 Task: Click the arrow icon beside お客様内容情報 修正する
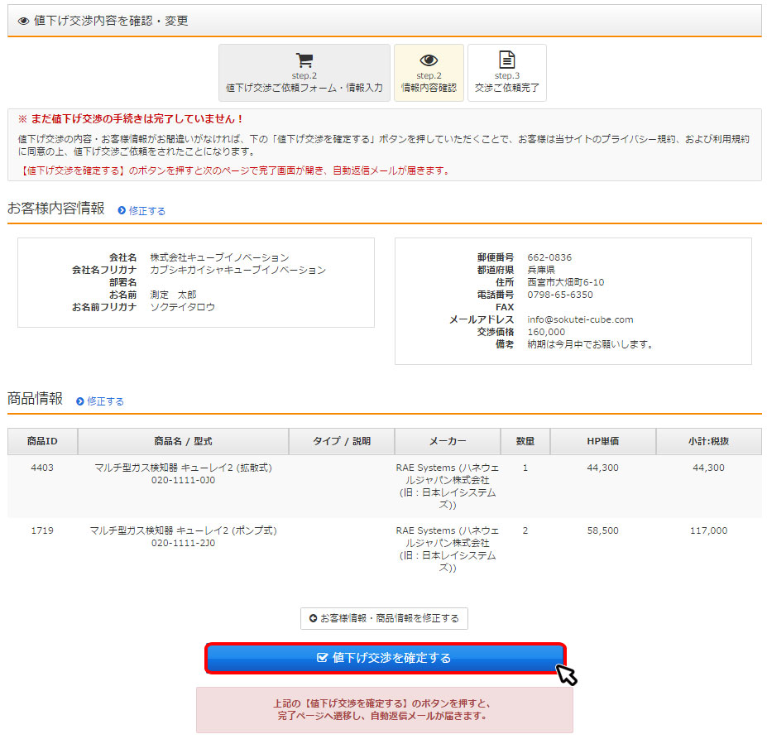(122, 210)
